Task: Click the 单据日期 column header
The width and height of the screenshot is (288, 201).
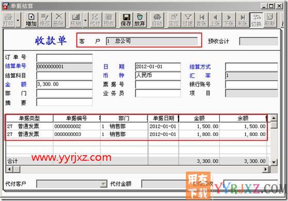Action: [x=164, y=119]
